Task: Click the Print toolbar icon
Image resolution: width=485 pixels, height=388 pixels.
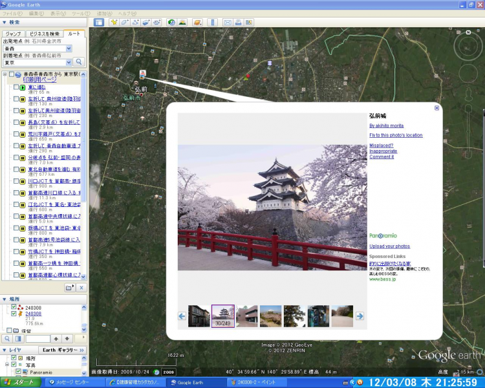Action: point(238,22)
